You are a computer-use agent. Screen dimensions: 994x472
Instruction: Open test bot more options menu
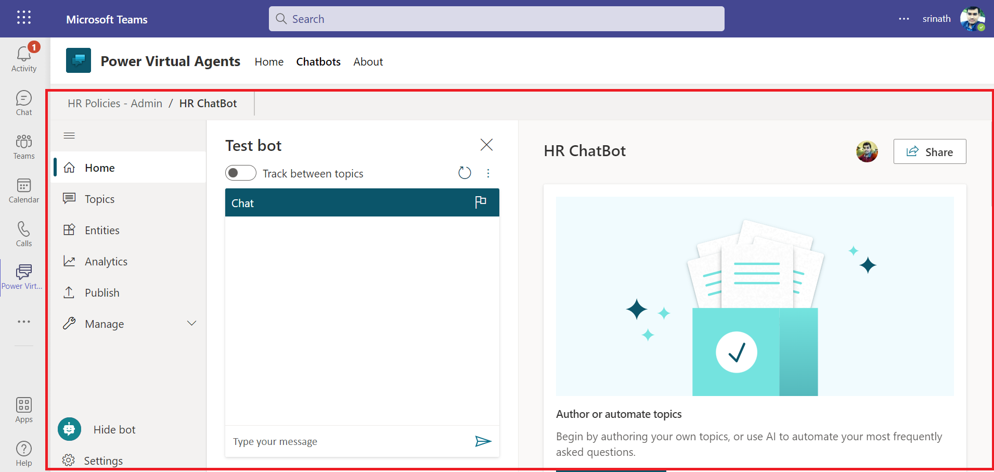(x=488, y=173)
